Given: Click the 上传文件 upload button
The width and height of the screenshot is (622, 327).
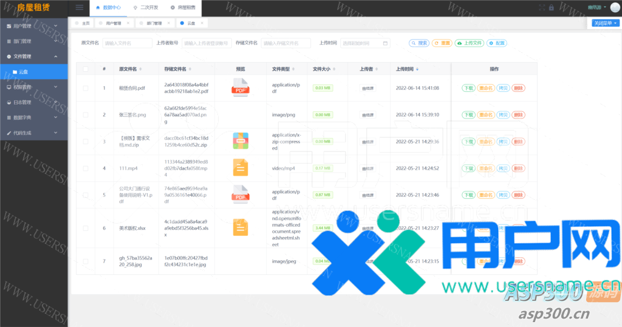Looking at the screenshot, I should 470,43.
